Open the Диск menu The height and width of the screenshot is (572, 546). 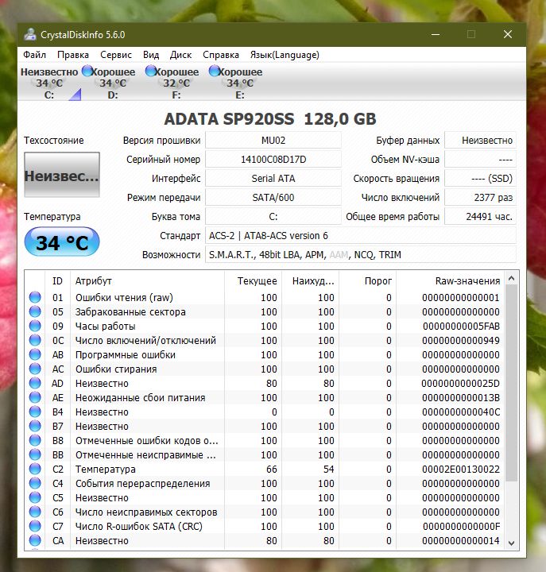click(x=180, y=55)
